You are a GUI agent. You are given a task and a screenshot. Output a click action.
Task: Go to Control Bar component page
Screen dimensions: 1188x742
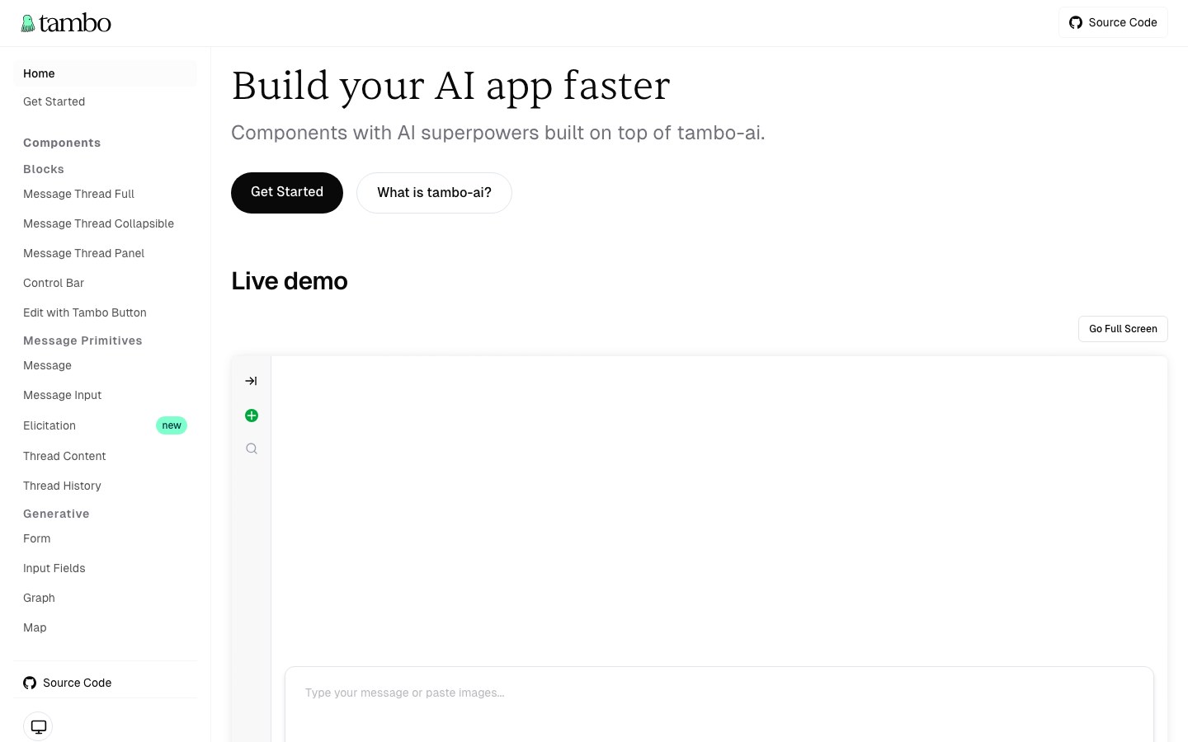click(x=105, y=283)
